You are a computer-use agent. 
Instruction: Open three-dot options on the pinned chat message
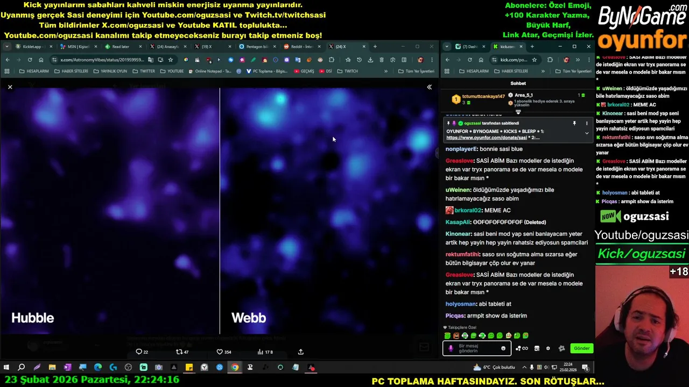[587, 124]
